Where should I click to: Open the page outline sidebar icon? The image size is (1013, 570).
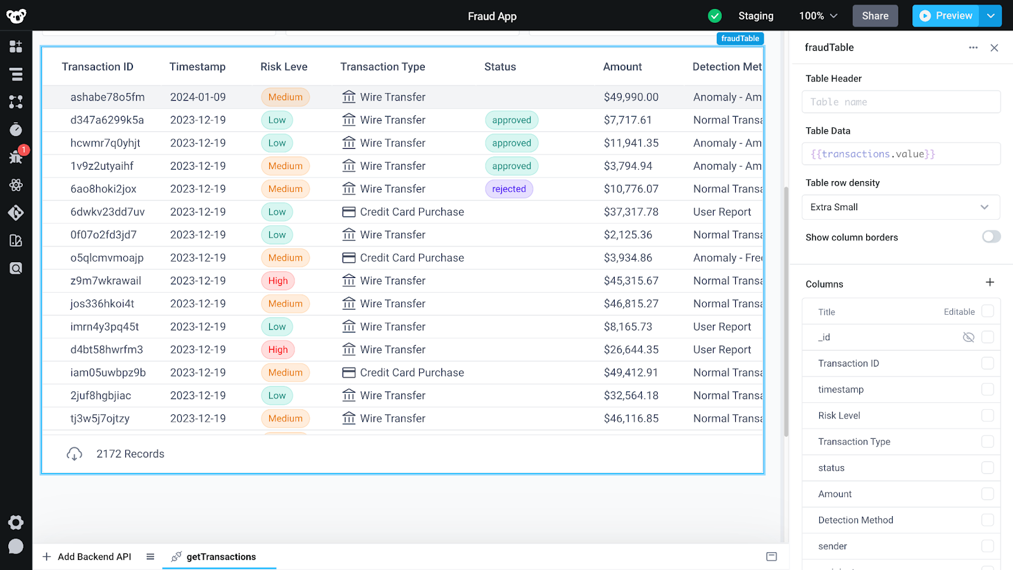coord(16,74)
